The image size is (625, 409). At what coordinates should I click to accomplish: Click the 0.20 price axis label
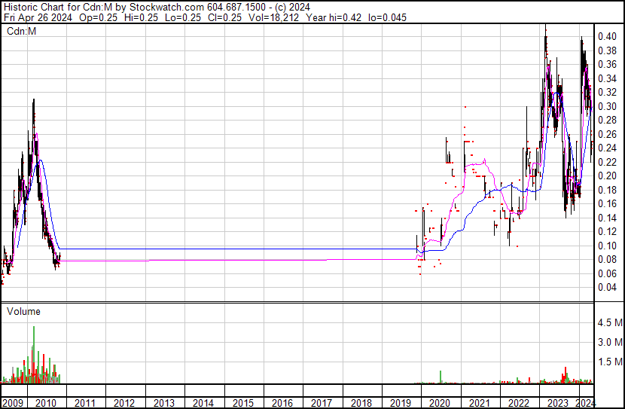point(607,176)
